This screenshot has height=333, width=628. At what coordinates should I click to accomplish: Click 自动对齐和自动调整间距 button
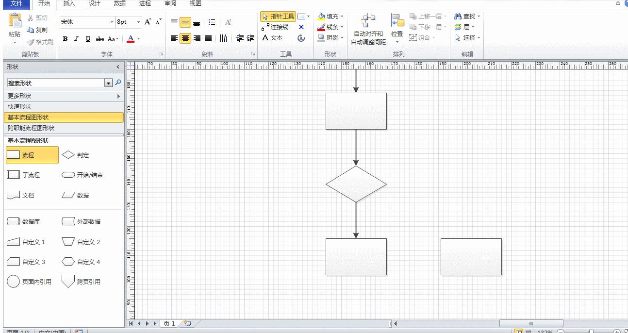click(368, 29)
